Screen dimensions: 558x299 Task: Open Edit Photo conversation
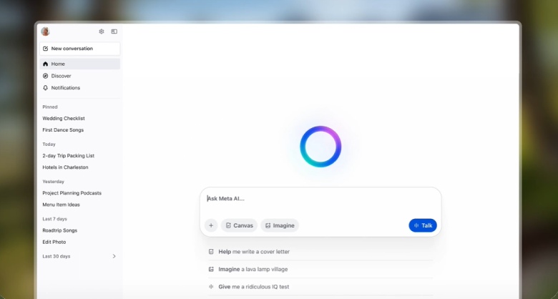tap(54, 242)
